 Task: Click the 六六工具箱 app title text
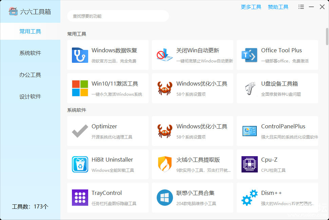(x=36, y=12)
